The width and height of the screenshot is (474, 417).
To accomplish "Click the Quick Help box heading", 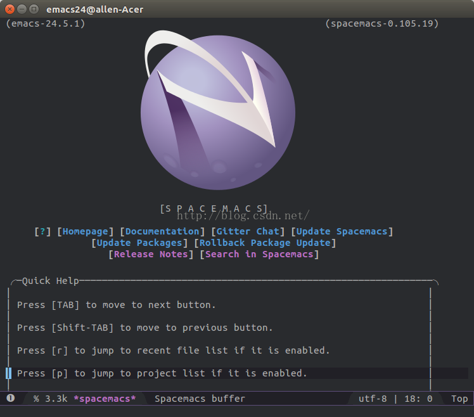I will (51, 281).
